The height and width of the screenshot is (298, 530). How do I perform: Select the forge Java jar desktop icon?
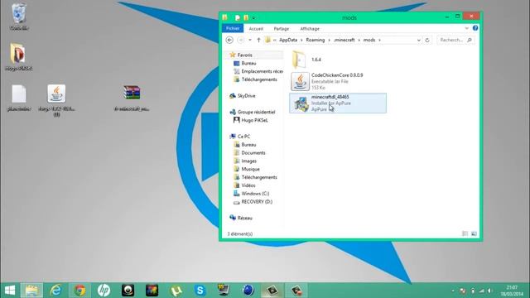pyautogui.click(x=56, y=100)
